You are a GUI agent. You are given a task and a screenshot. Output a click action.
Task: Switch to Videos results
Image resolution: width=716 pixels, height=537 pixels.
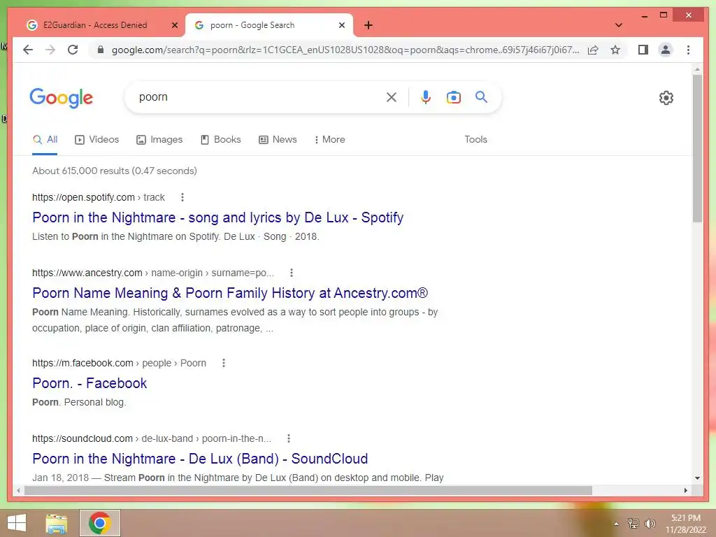[96, 139]
